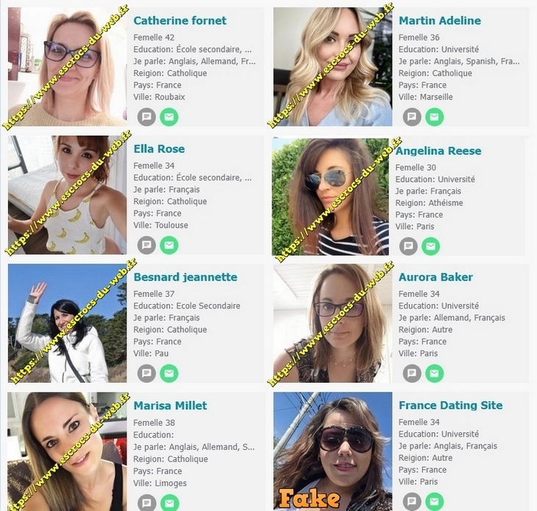Open photo marked Fake

point(332,451)
